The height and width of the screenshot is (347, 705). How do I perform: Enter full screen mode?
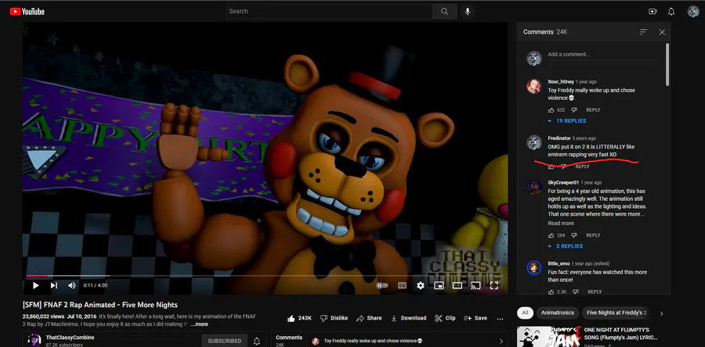click(x=494, y=285)
